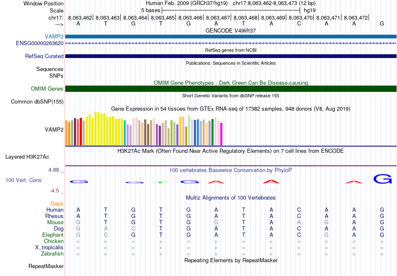Click the large blue G conservation logo
The width and height of the screenshot is (397, 276).
[382, 179]
